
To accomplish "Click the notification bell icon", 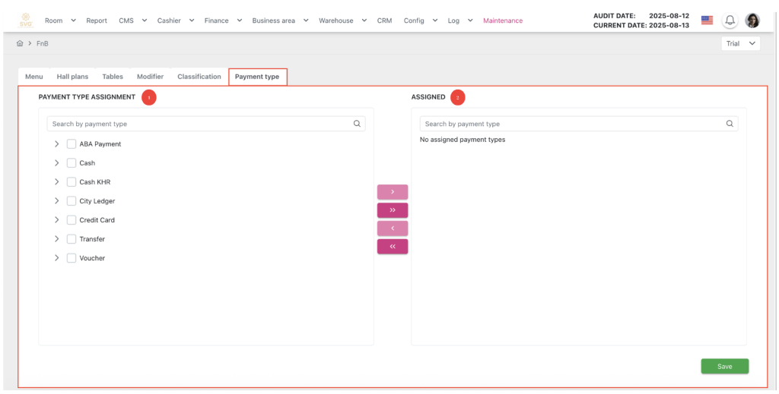I will tap(730, 20).
